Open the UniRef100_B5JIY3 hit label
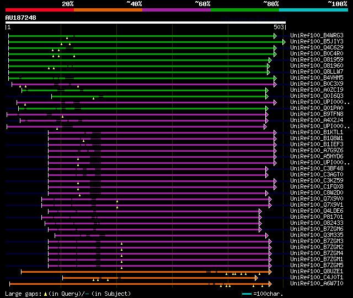This screenshot has width=353, height=298. pos(317,41)
